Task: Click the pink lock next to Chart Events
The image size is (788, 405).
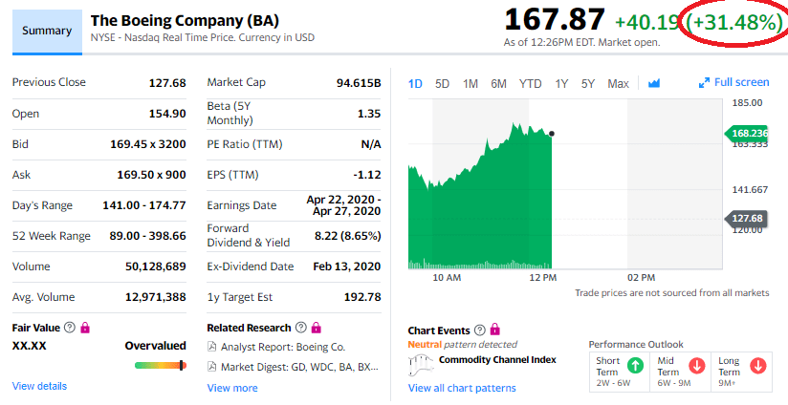Action: [x=495, y=330]
